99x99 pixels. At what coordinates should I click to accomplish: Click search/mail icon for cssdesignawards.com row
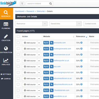point(46,49)
